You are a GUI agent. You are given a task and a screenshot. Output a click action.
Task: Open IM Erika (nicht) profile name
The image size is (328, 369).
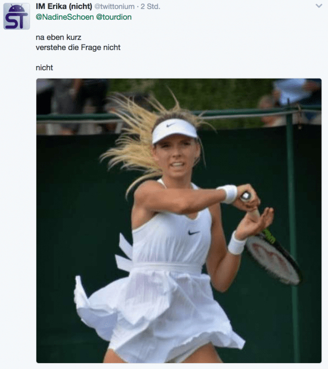(x=64, y=7)
